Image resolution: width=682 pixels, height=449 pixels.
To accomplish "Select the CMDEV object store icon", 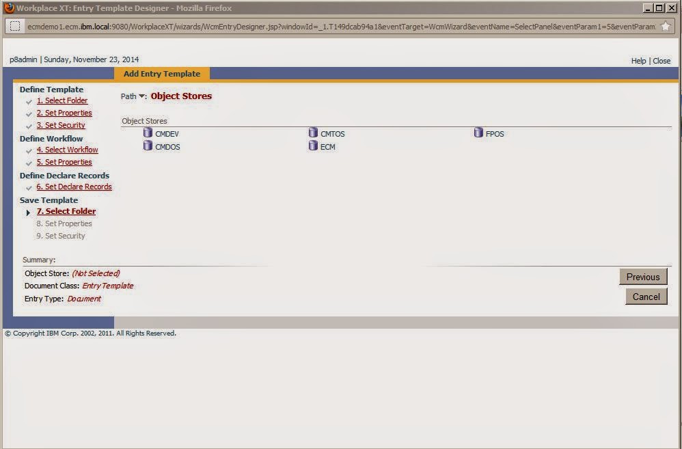I will click(148, 133).
